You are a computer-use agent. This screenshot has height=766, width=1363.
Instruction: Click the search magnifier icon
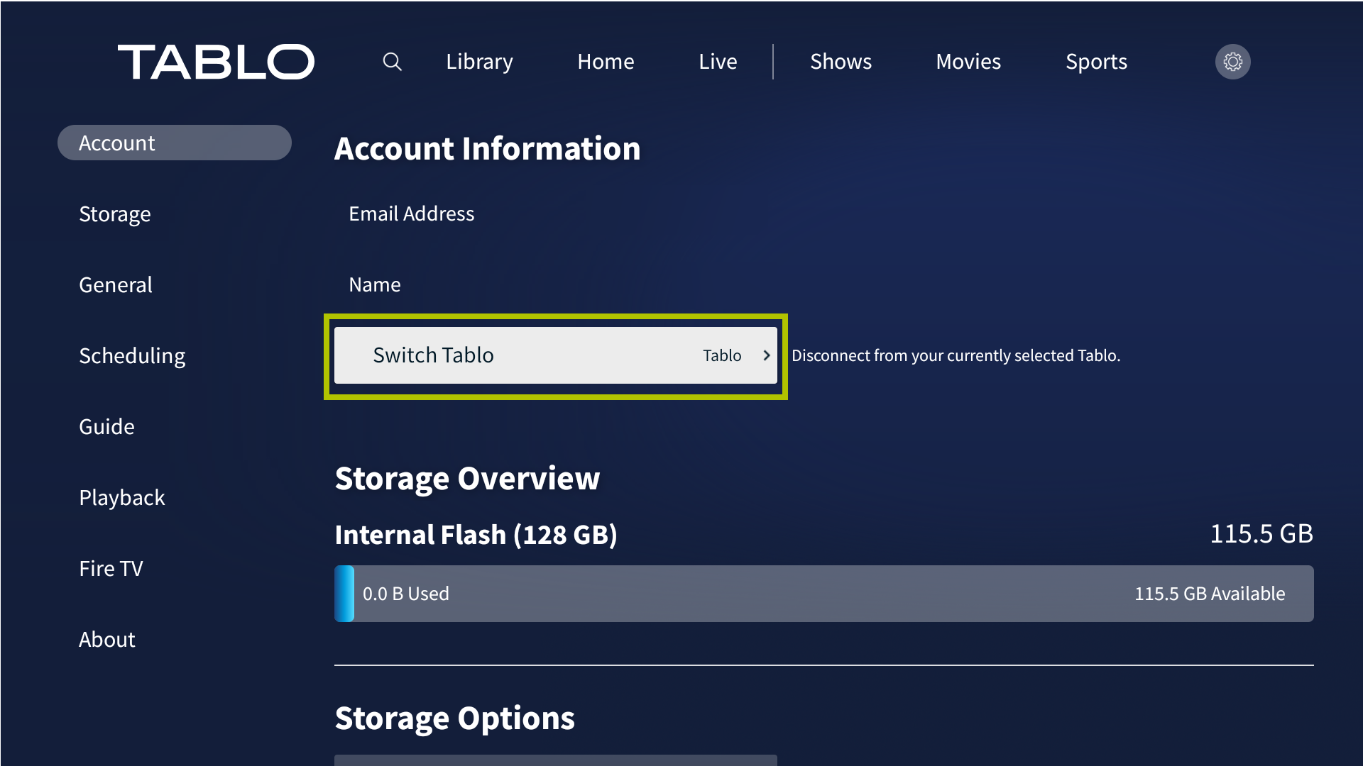392,62
